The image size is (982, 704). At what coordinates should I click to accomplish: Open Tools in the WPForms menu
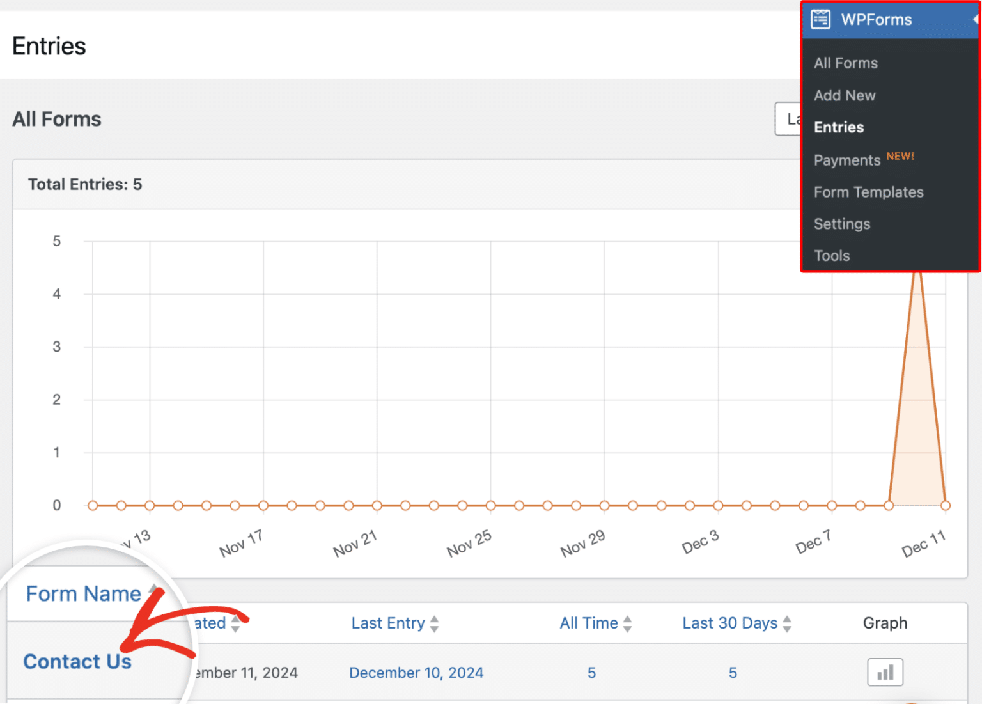click(x=831, y=256)
